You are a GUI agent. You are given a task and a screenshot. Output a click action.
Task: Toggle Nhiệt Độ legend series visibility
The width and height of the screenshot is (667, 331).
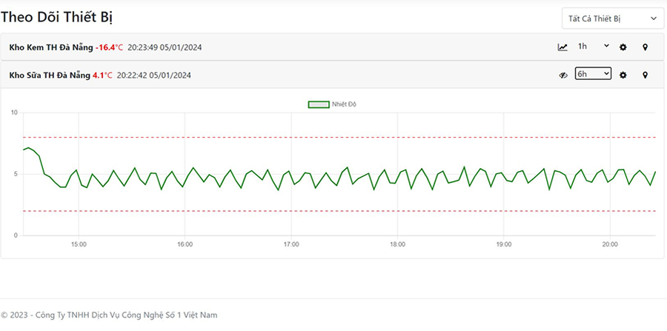click(332, 104)
